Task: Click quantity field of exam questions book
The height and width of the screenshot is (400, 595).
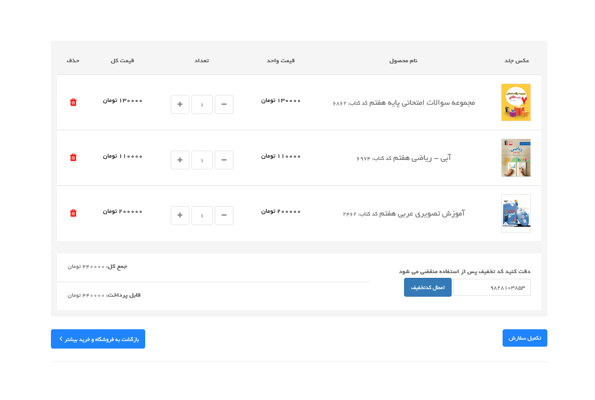Action: (202, 104)
